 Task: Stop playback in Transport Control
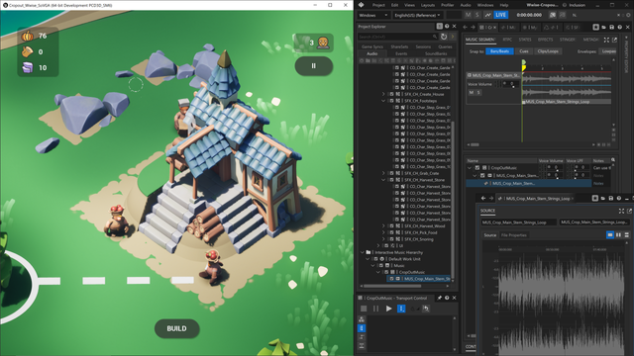pyautogui.click(x=364, y=309)
